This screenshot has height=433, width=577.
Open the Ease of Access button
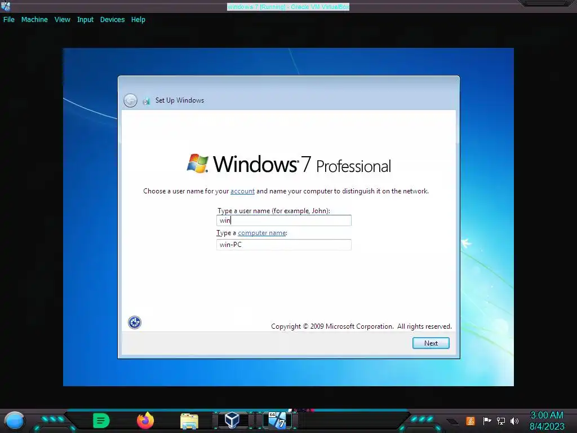tap(134, 322)
